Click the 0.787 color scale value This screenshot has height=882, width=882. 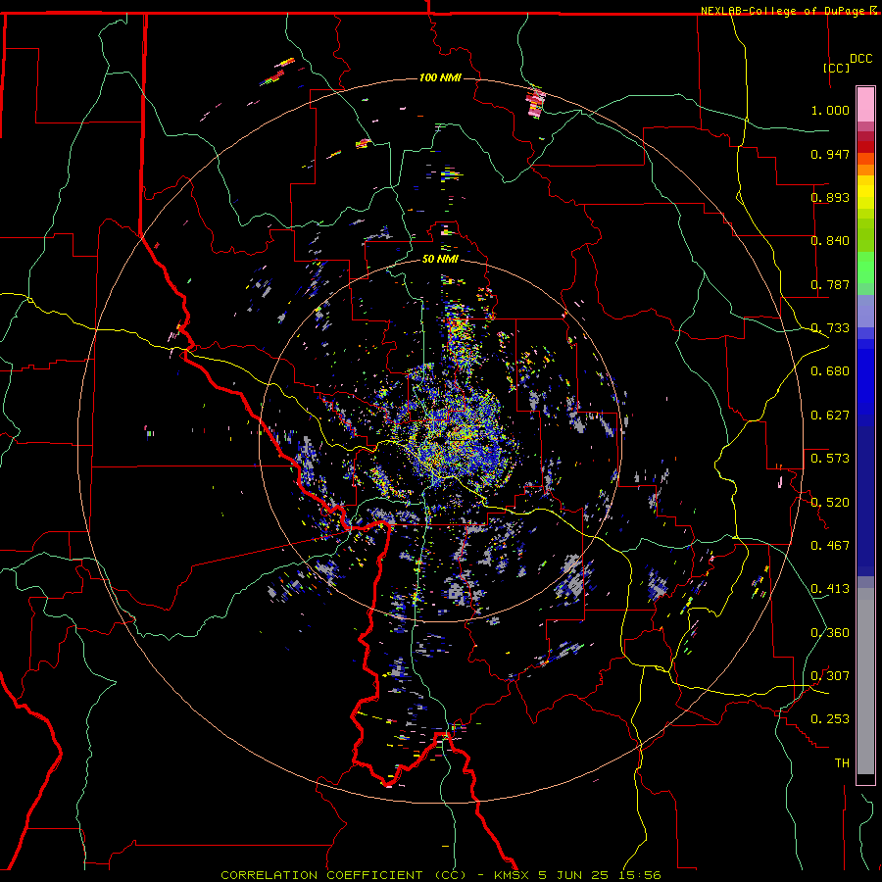tap(830, 284)
